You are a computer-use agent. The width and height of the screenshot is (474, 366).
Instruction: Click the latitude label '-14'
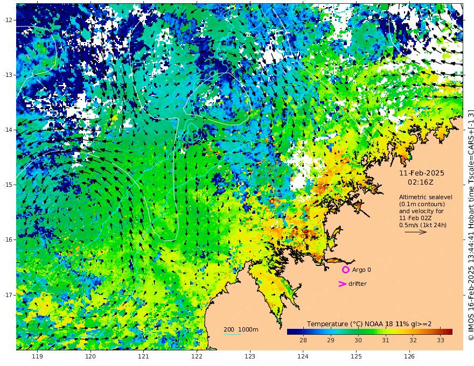8,130
